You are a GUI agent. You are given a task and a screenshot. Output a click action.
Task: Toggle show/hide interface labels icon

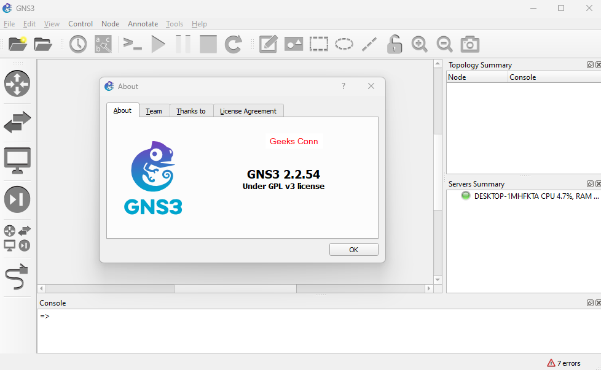point(103,44)
